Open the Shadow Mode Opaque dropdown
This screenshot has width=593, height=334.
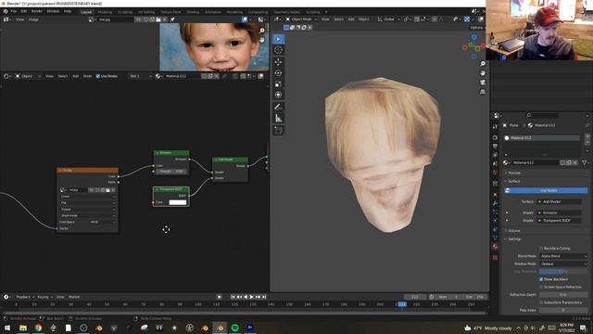(563, 263)
